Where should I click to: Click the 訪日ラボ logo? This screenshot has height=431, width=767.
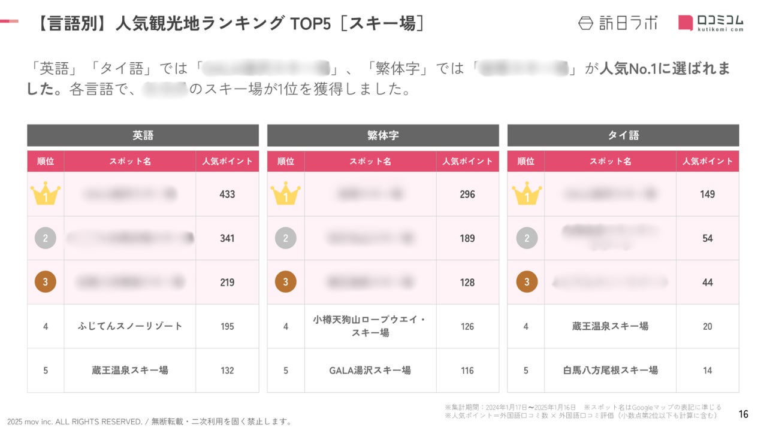click(617, 23)
